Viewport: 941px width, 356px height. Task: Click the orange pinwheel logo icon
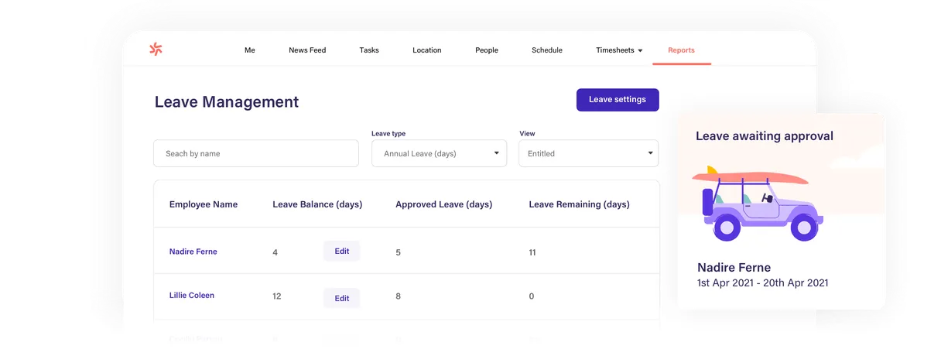[x=156, y=50]
